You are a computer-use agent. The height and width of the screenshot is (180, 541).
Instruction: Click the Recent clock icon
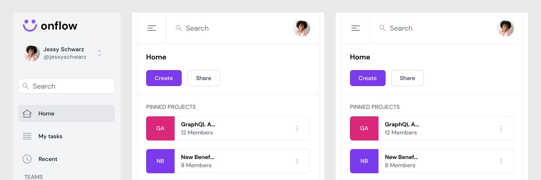point(27,159)
